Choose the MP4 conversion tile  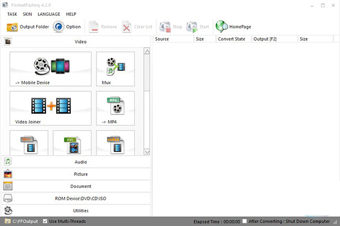pos(116,108)
